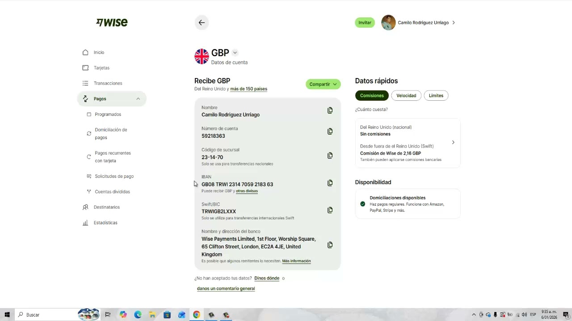This screenshot has height=321, width=572.
Task: Open Pagos recurrentes con tarjeta
Action: pos(113,157)
